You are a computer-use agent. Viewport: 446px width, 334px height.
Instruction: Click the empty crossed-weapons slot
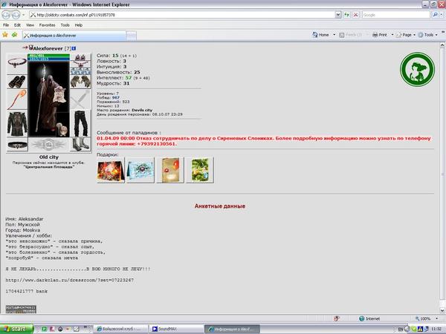[x=80, y=99]
